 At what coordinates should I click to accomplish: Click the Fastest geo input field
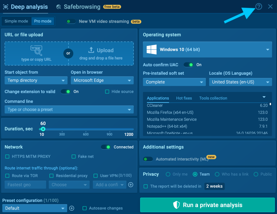tap(25, 185)
